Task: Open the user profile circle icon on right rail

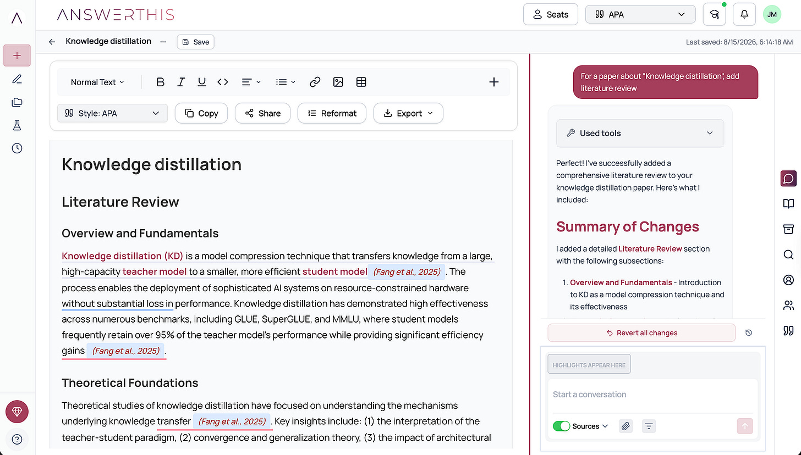Action: pos(788,280)
